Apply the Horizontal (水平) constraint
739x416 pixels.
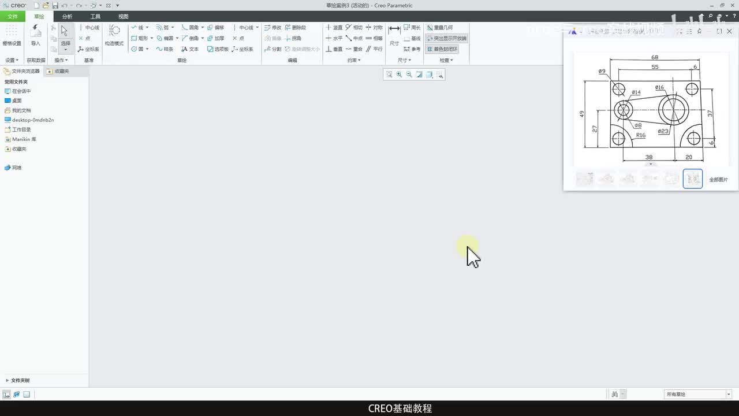[x=334, y=38]
